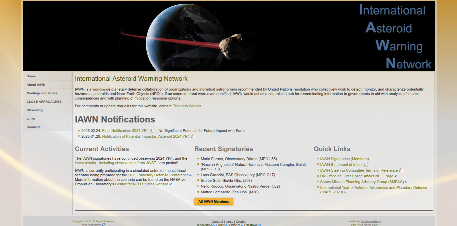Open the Elizabeth Warner contact link
This screenshot has height=226, width=457.
pyautogui.click(x=186, y=106)
